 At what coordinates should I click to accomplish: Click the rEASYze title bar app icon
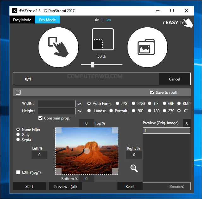(15, 10)
